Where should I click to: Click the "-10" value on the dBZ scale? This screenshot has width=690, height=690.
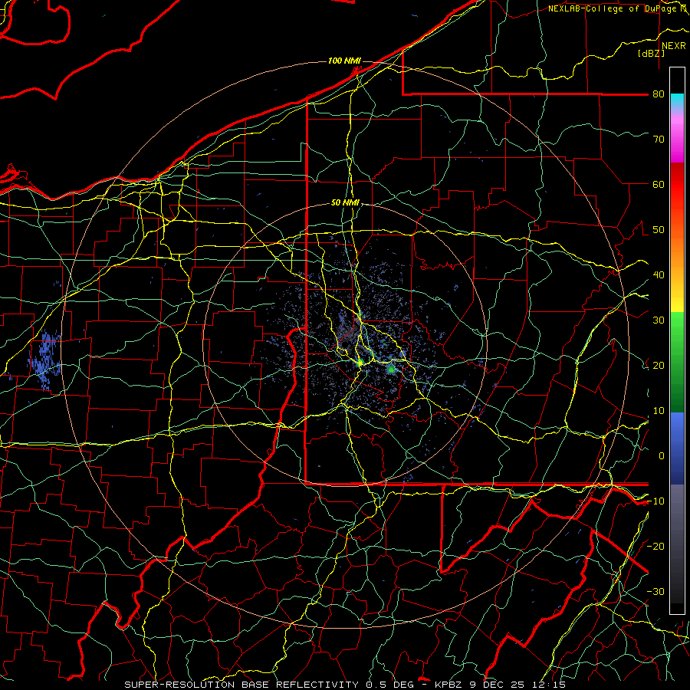(655, 501)
